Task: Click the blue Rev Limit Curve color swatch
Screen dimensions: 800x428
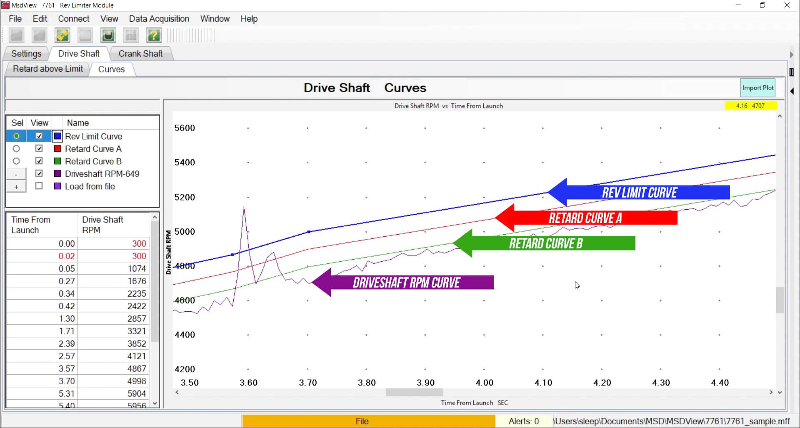Action: coord(57,136)
